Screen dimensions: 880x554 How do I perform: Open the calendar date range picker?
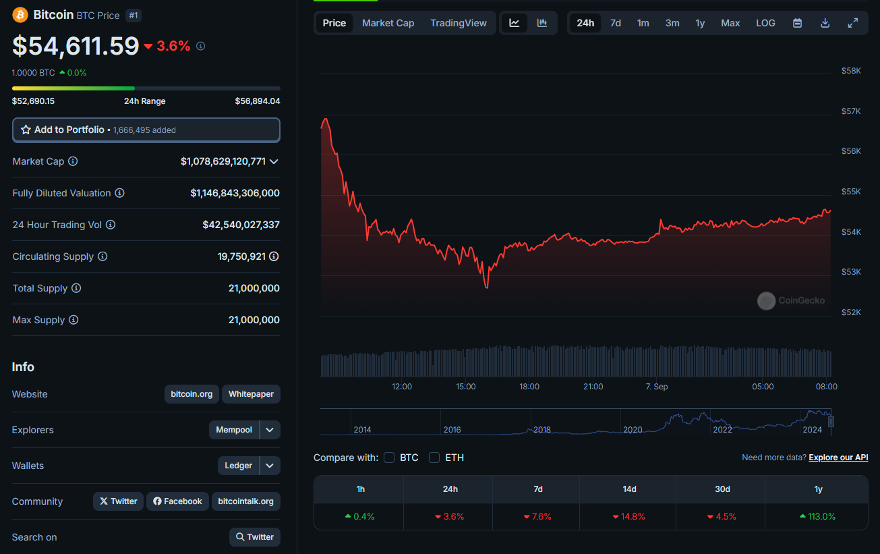797,23
